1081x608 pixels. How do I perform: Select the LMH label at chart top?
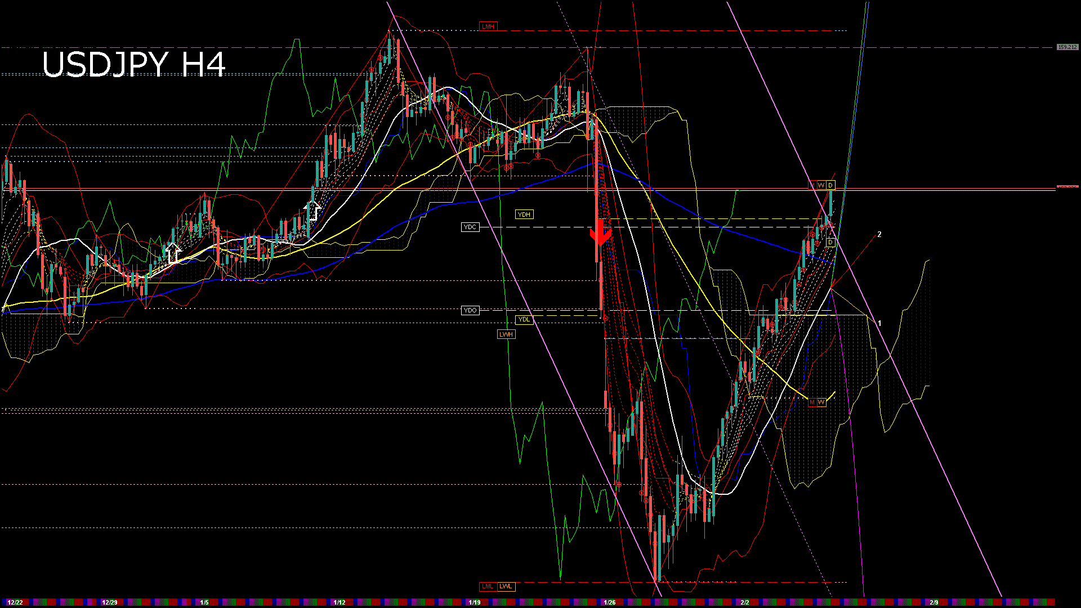(488, 26)
